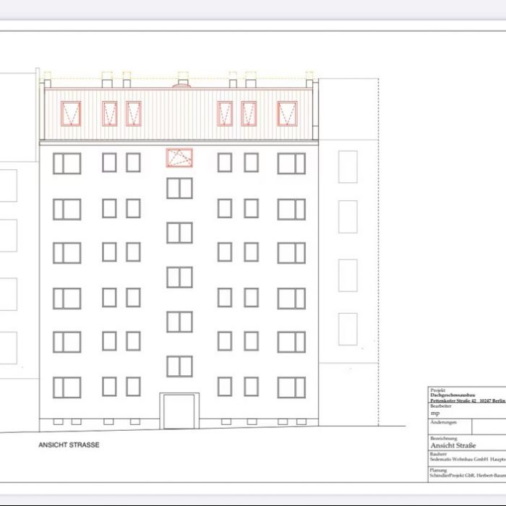Image resolution: width=506 pixels, height=506 pixels.
Task: Click the building's ground-floor entrance door
Action: (179, 411)
